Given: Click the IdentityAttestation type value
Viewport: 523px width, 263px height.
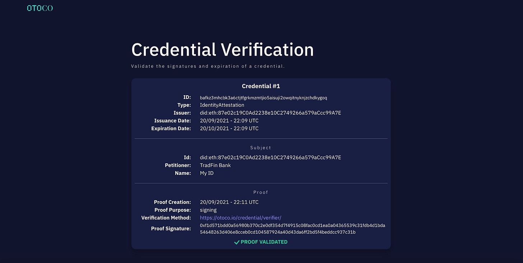Looking at the screenshot, I should [222, 105].
